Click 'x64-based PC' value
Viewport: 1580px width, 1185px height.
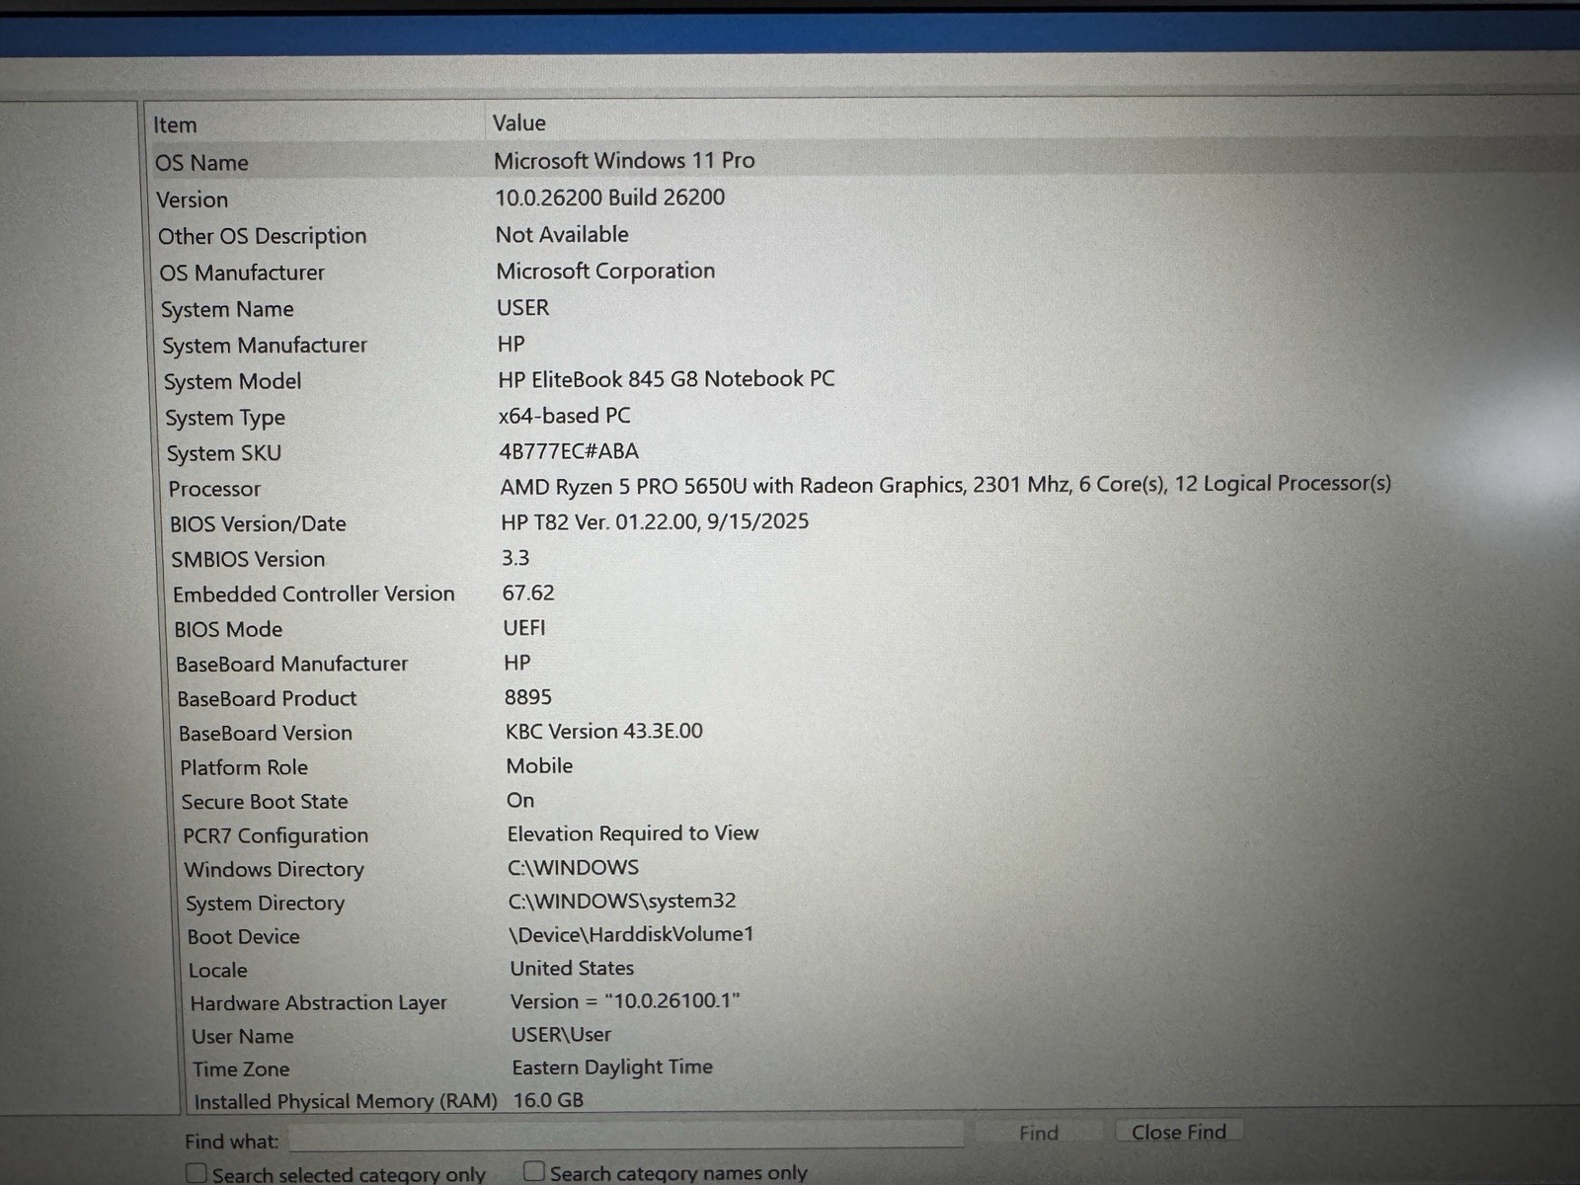564,416
